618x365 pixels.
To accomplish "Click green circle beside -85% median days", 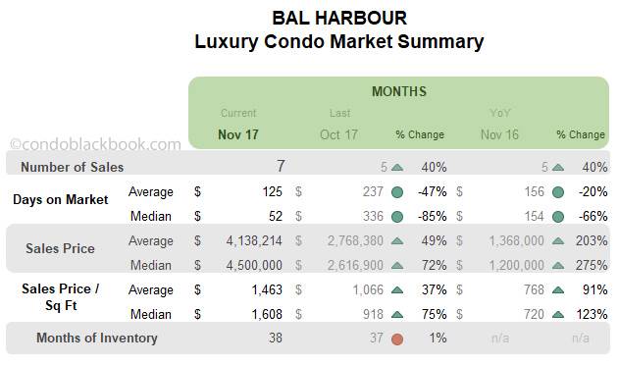I will (397, 217).
